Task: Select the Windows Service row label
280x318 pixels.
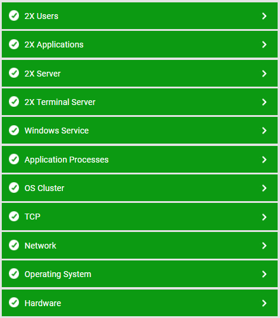Action: [x=56, y=131]
